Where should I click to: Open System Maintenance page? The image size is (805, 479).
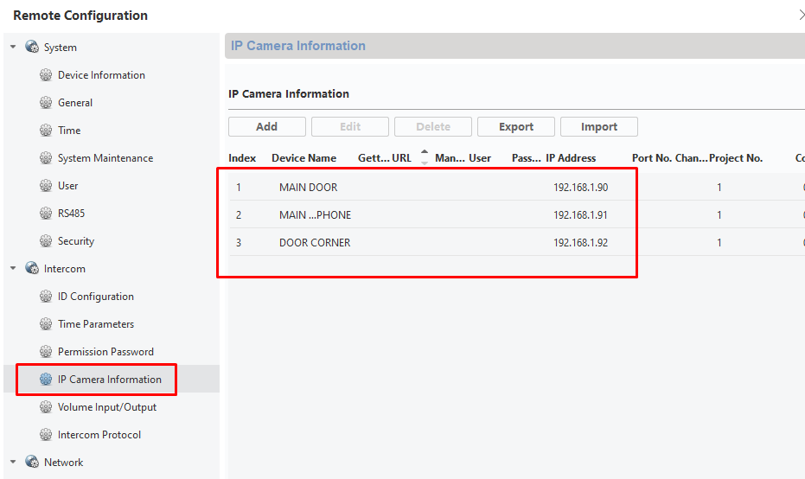[105, 158]
